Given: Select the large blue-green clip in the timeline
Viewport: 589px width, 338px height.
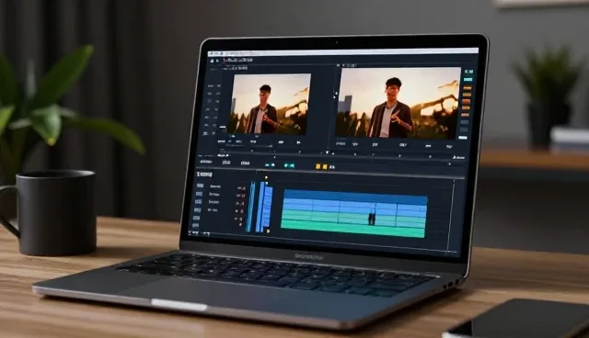Looking at the screenshot, I should click(353, 214).
